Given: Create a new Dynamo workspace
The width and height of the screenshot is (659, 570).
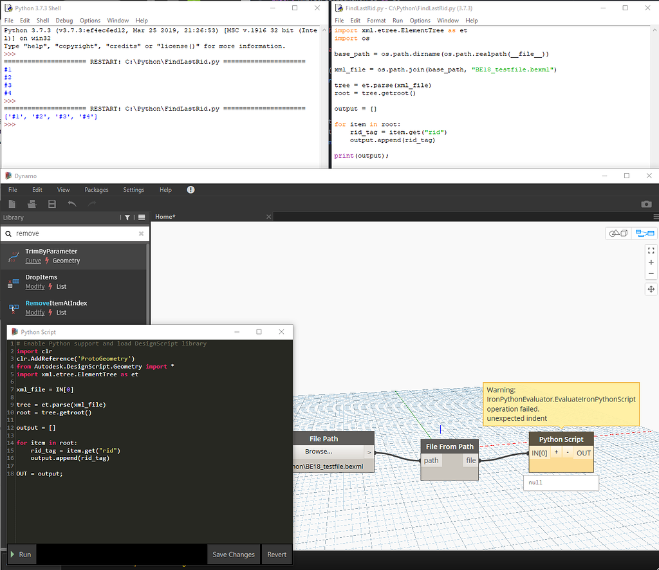Looking at the screenshot, I should click(12, 204).
